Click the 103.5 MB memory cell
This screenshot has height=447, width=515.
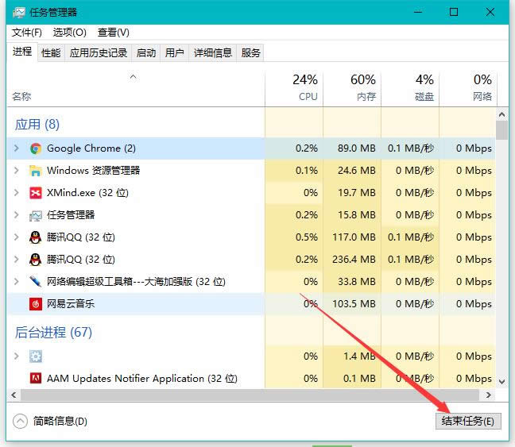pos(354,304)
